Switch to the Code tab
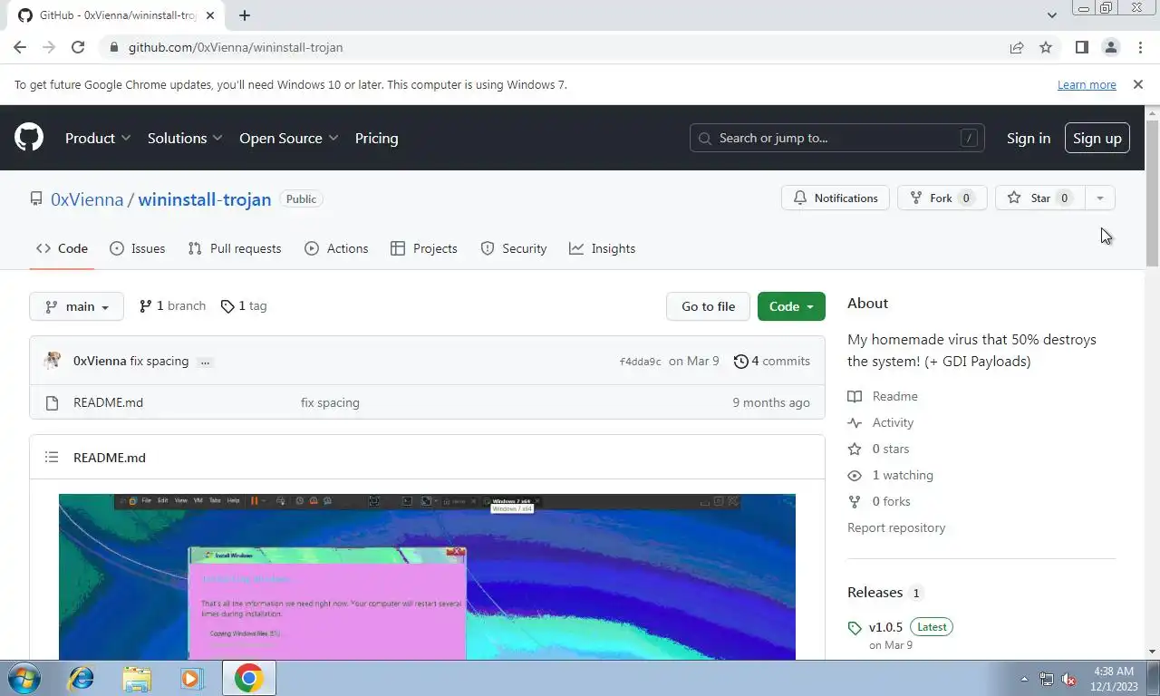The width and height of the screenshot is (1160, 696). tap(62, 248)
